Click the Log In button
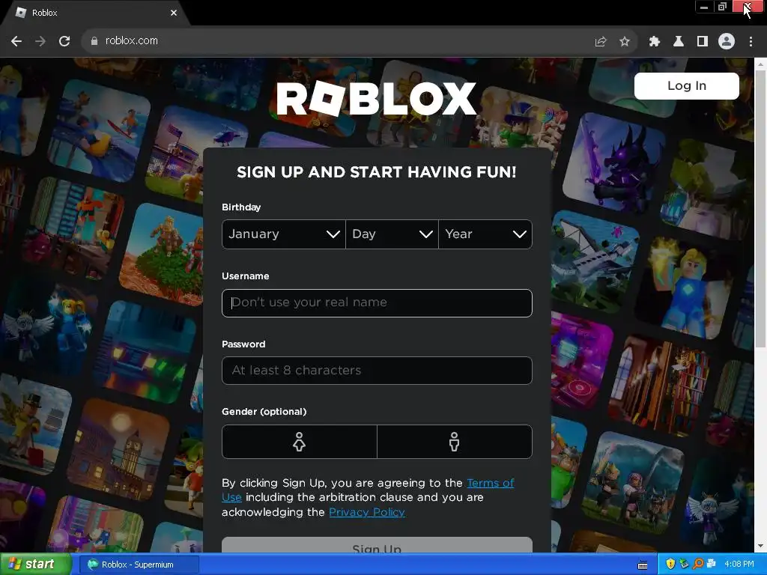767x575 pixels. tap(687, 86)
